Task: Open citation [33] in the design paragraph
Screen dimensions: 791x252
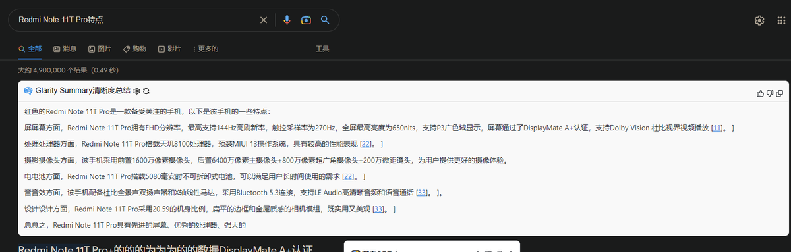Action: pyautogui.click(x=378, y=209)
